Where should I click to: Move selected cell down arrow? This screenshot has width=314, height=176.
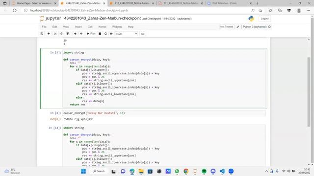81,34
